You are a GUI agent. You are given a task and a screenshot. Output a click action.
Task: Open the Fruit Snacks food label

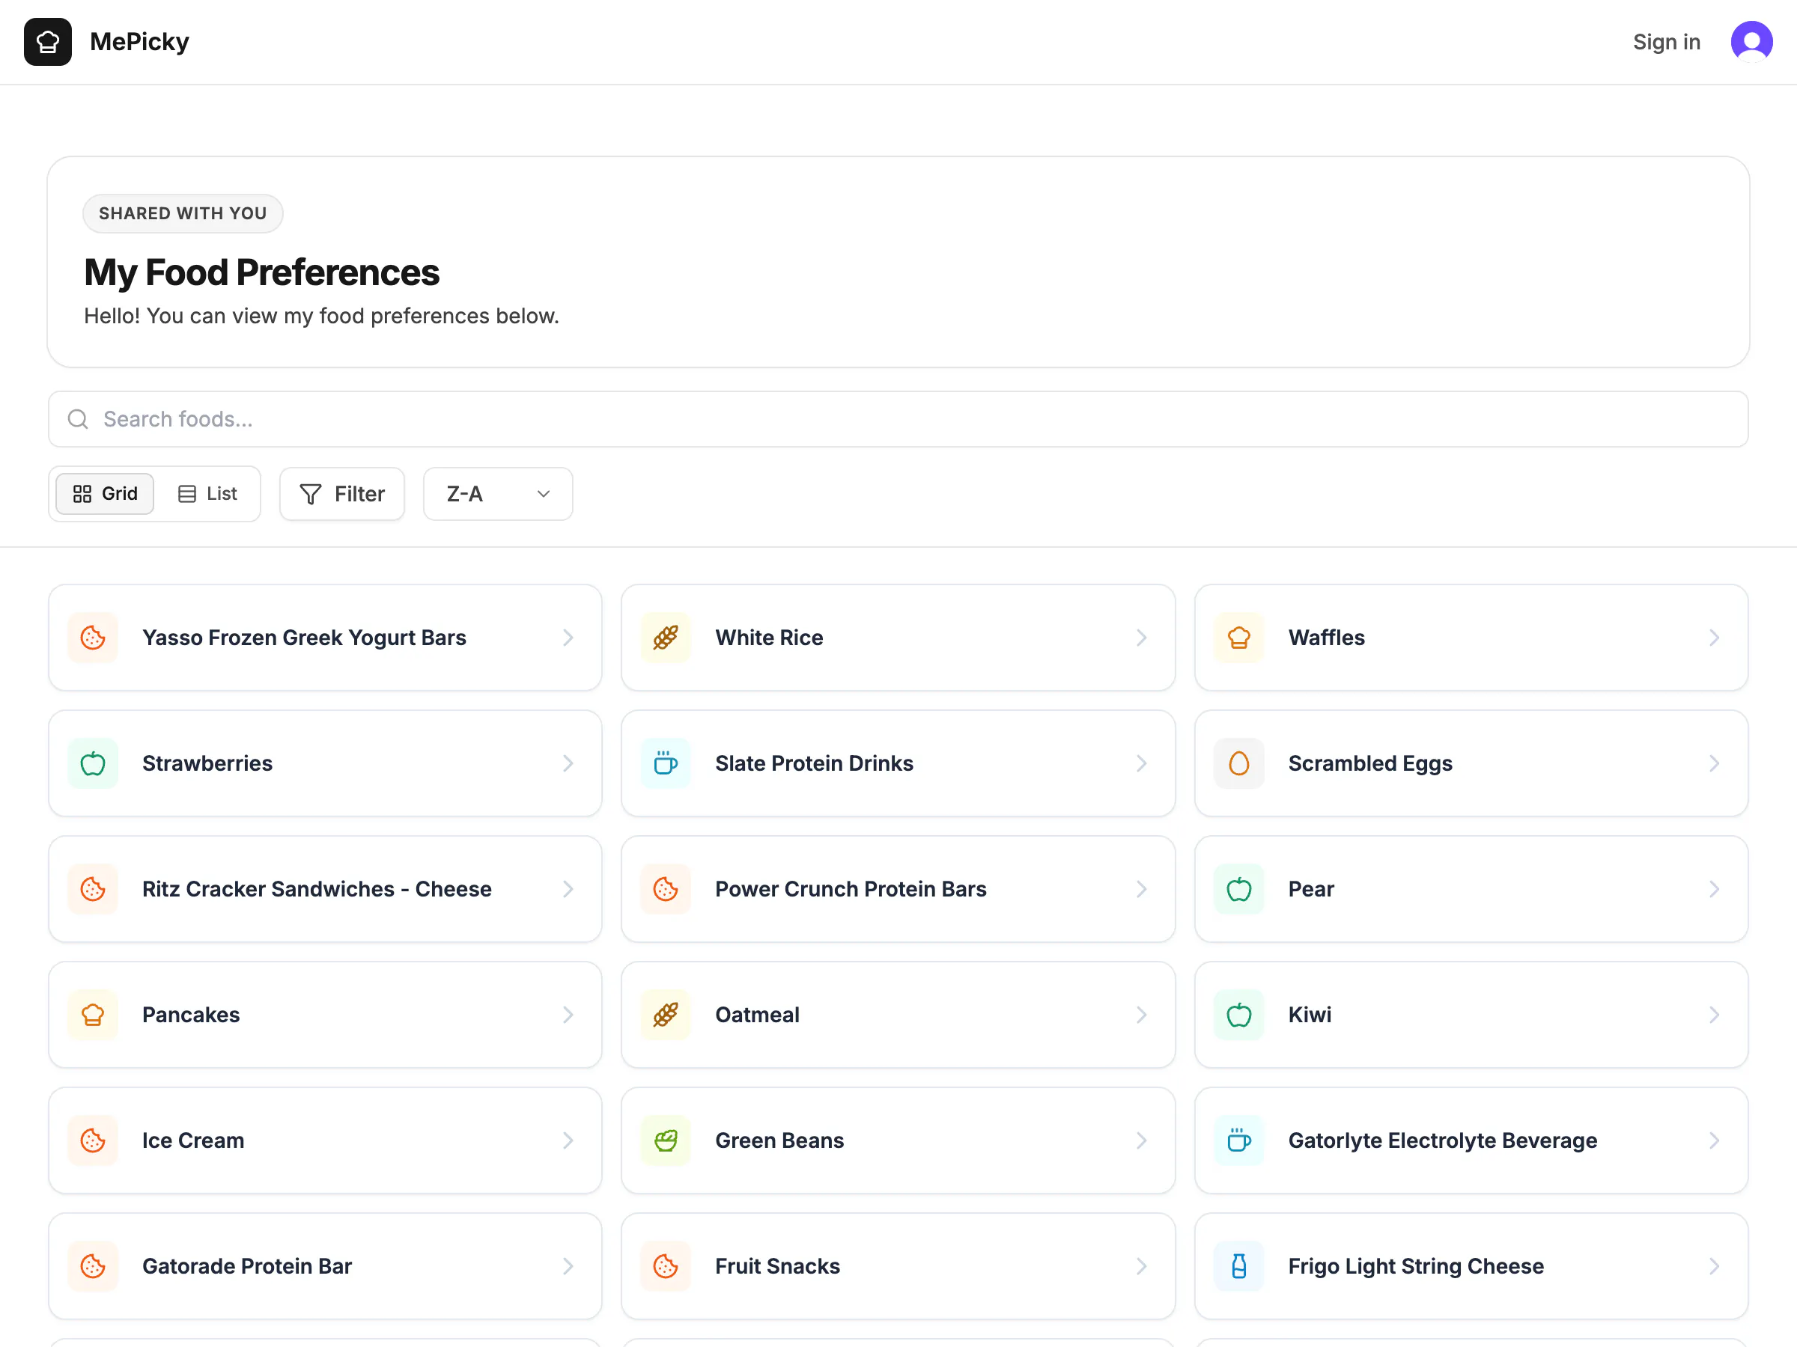(777, 1267)
